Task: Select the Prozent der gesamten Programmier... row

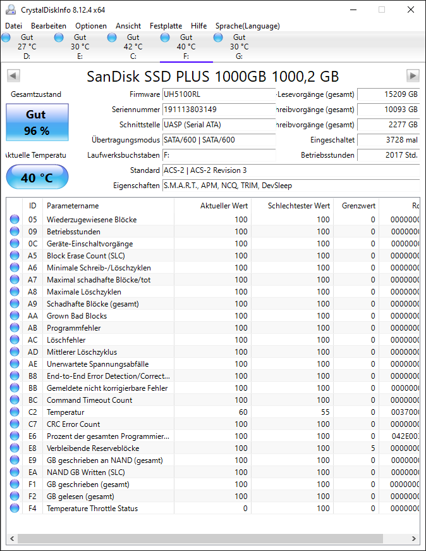Action: click(x=213, y=436)
